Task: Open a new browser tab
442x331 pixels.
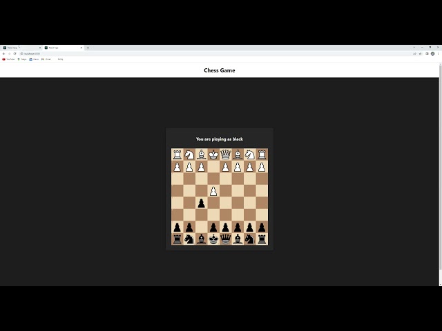Action: pyautogui.click(x=88, y=48)
